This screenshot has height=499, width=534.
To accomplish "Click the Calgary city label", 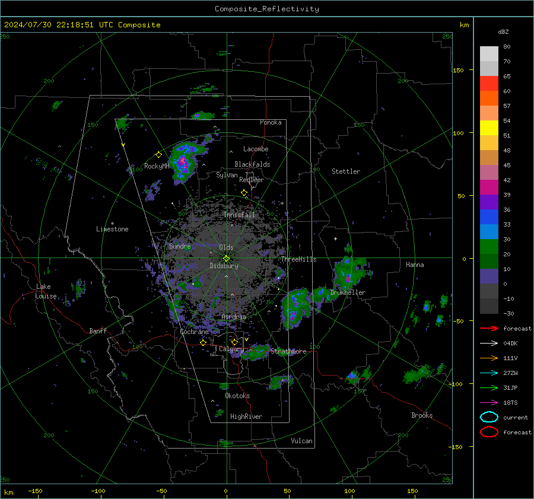I will [231, 349].
